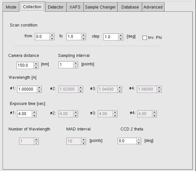Click the Camera distance input field
The image size is (196, 171).
(25, 65)
